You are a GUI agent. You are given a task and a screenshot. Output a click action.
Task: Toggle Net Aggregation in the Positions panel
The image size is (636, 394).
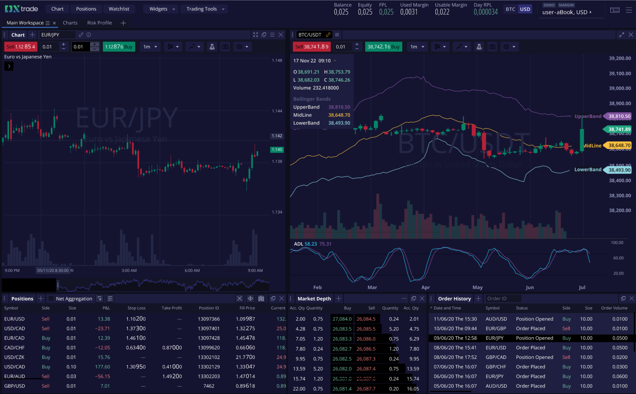tap(51, 298)
